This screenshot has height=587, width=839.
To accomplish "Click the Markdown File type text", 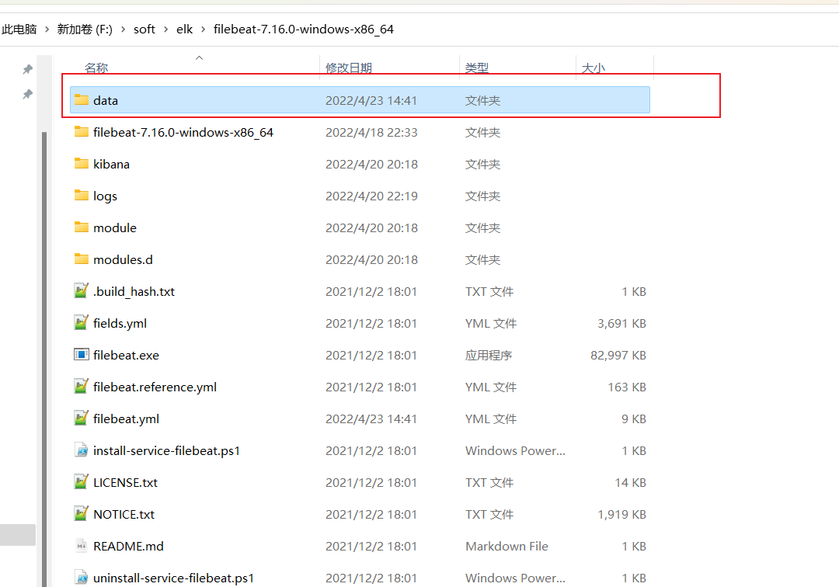I will click(507, 547).
